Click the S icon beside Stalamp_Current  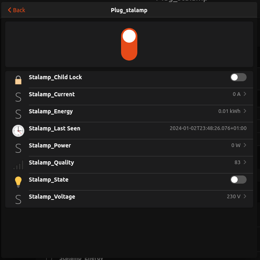(18, 97)
